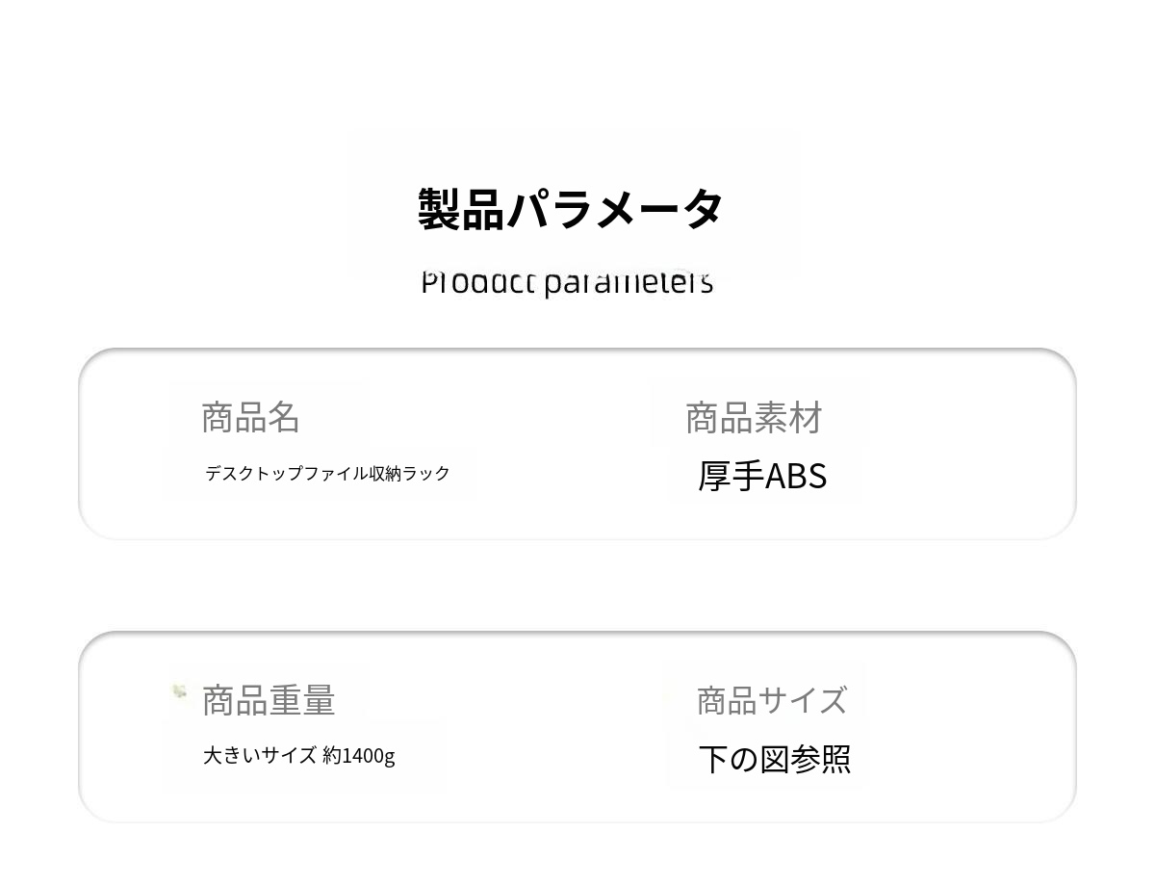Select the 商品サイズ label
The width and height of the screenshot is (1155, 885).
pos(772,700)
